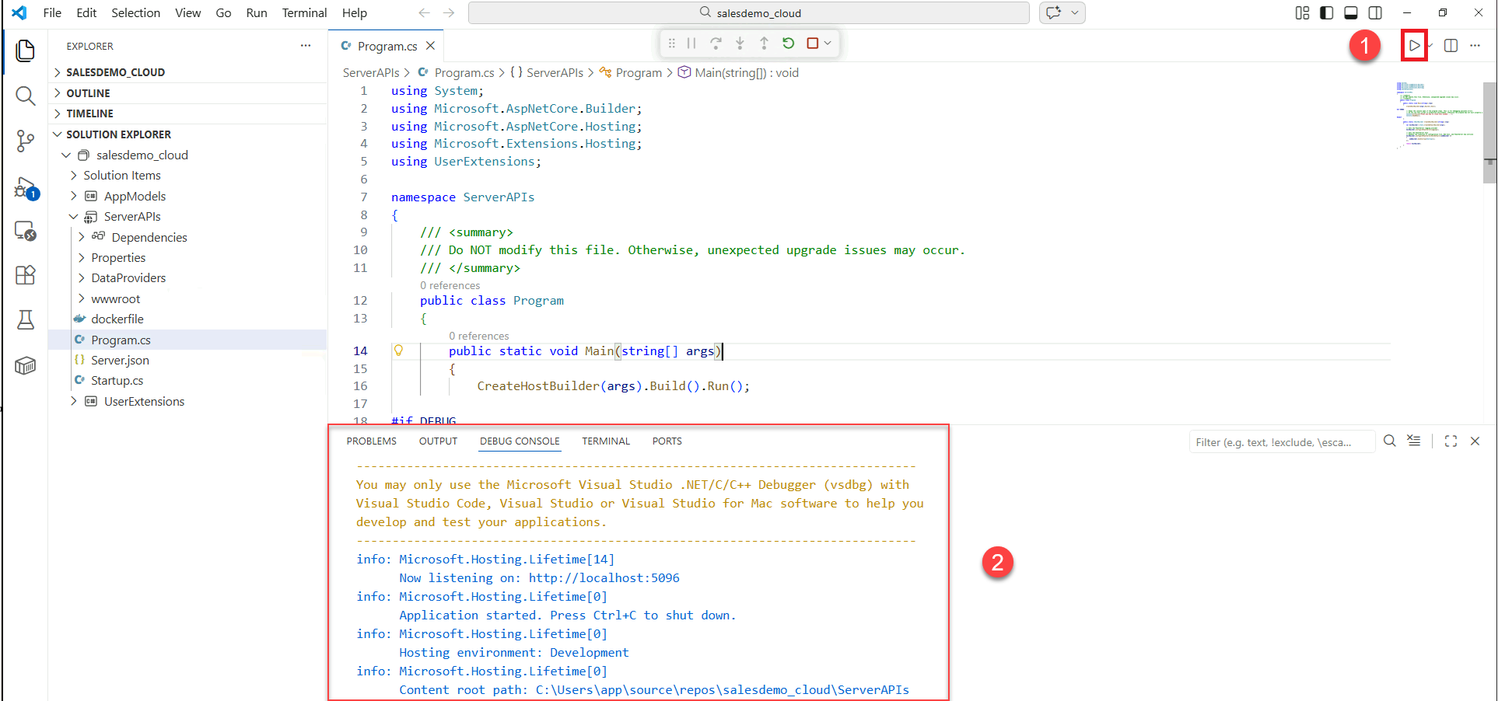Click the editor vertical scrollbar
1498x701 pixels.
[x=1489, y=132]
